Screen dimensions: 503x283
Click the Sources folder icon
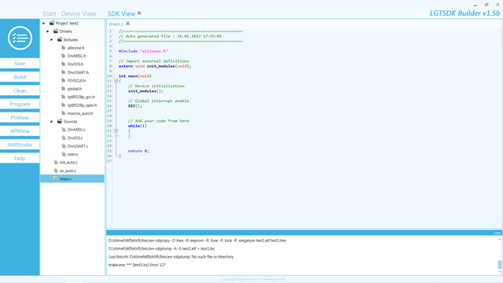tap(60, 121)
